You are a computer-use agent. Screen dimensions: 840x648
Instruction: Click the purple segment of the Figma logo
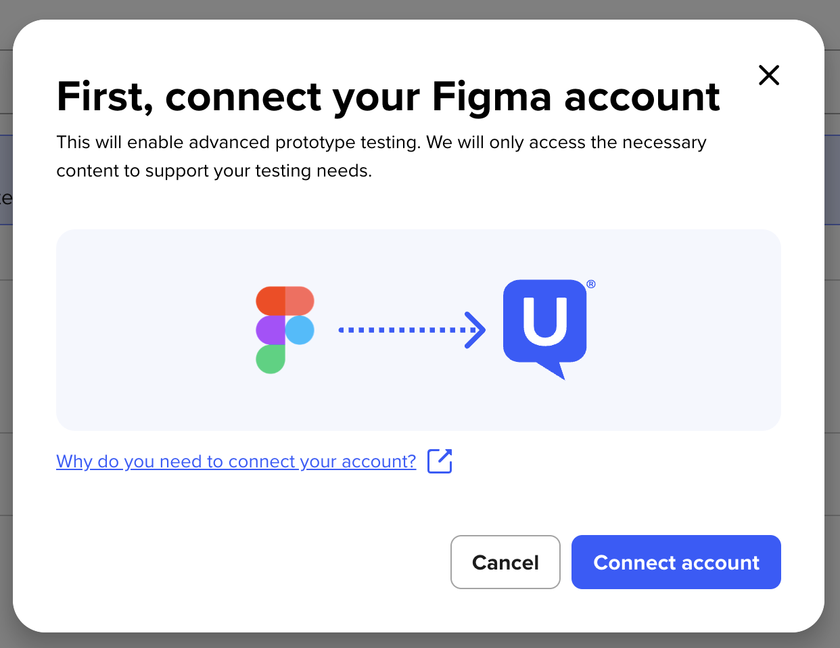[x=271, y=330]
